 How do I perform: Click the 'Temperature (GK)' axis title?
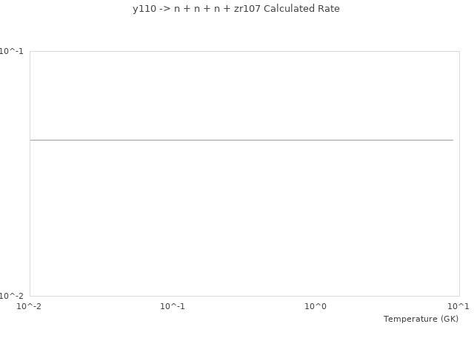(x=421, y=319)
